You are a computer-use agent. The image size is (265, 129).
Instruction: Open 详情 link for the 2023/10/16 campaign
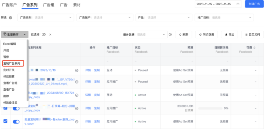pos(88,70)
